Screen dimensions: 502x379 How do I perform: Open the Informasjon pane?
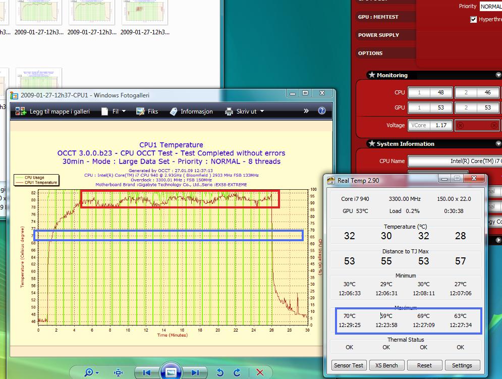191,111
